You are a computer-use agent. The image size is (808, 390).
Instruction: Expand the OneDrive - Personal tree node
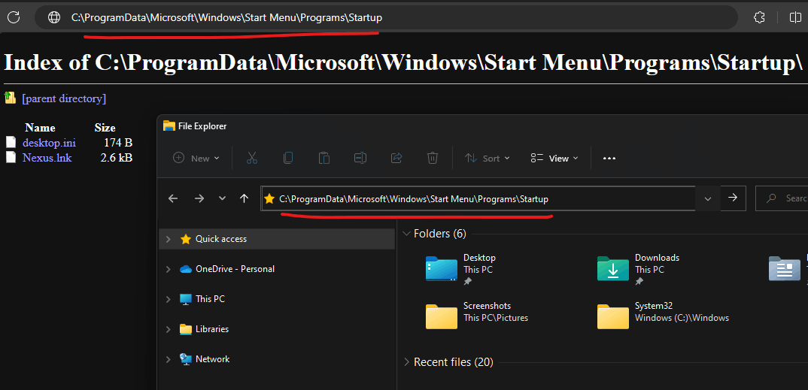coord(168,269)
